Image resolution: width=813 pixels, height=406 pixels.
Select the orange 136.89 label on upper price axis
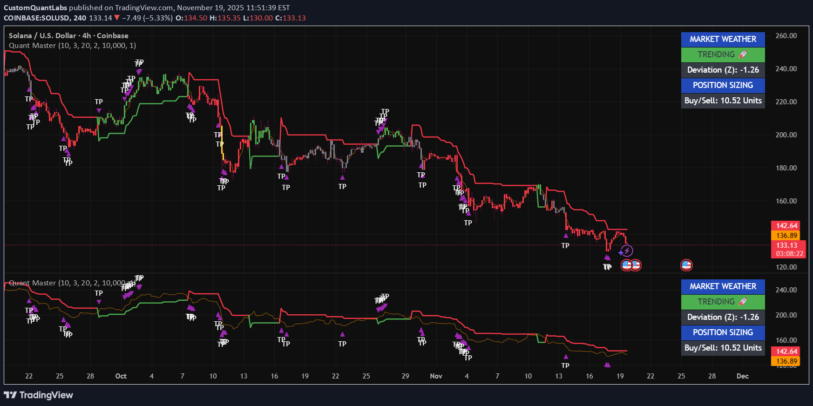(786, 236)
